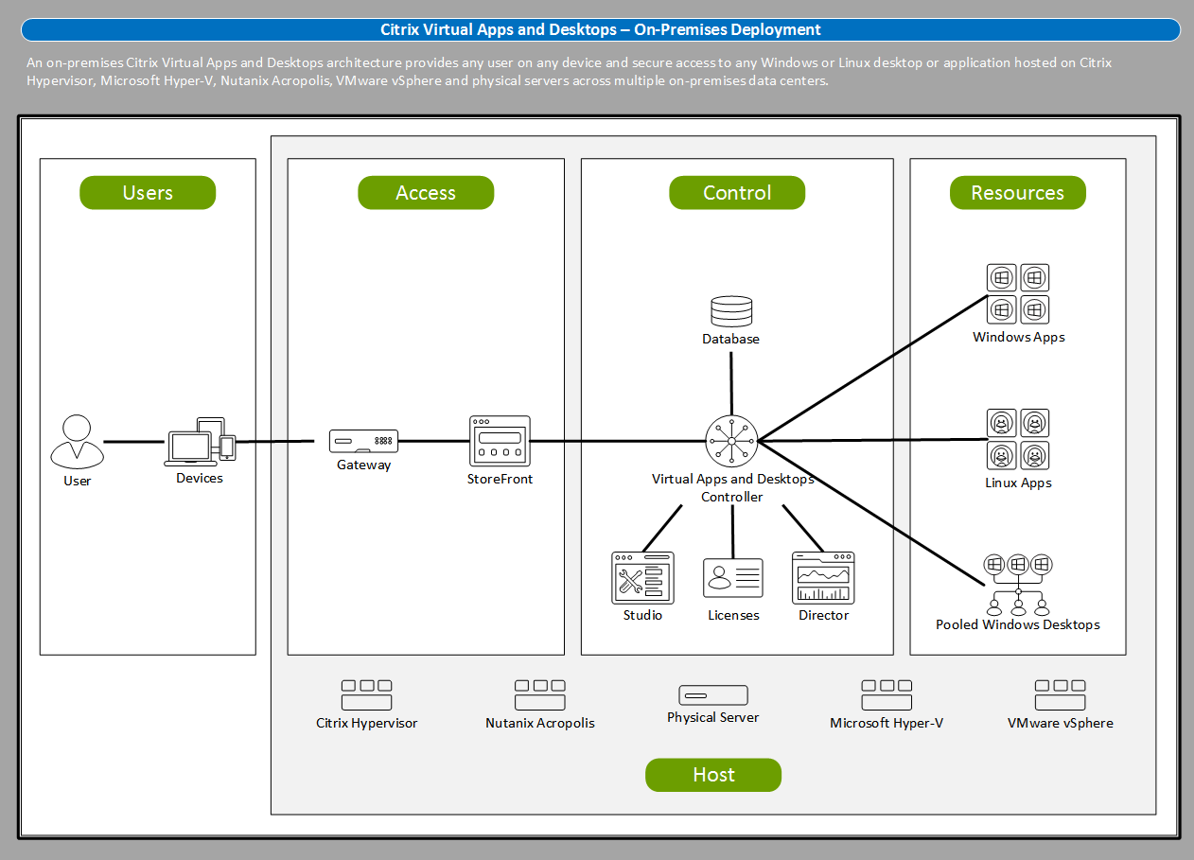Select the "Devices" label
1194x860 pixels.
(x=200, y=479)
